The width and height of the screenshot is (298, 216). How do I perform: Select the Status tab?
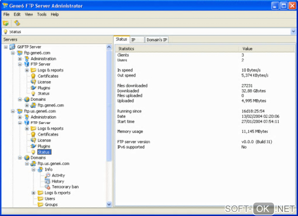pos(122,39)
